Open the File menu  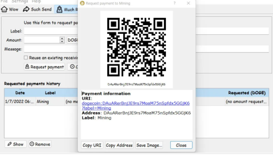click(x=4, y=1)
